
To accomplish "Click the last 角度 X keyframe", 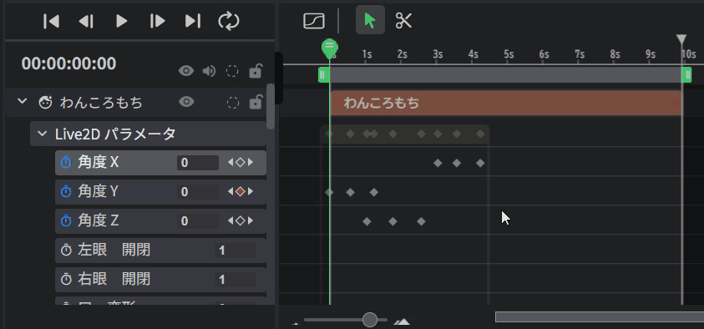I will [480, 163].
